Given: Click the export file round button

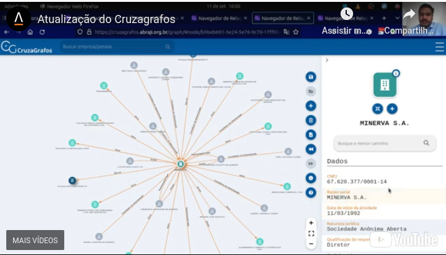Looking at the screenshot, I should tap(311, 135).
